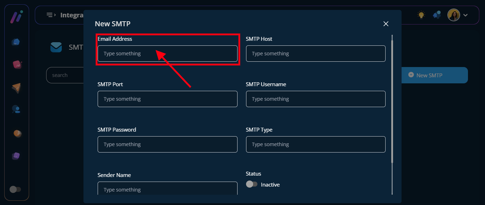Click the app logo in sidebar
This screenshot has height=205, width=485.
tap(16, 17)
